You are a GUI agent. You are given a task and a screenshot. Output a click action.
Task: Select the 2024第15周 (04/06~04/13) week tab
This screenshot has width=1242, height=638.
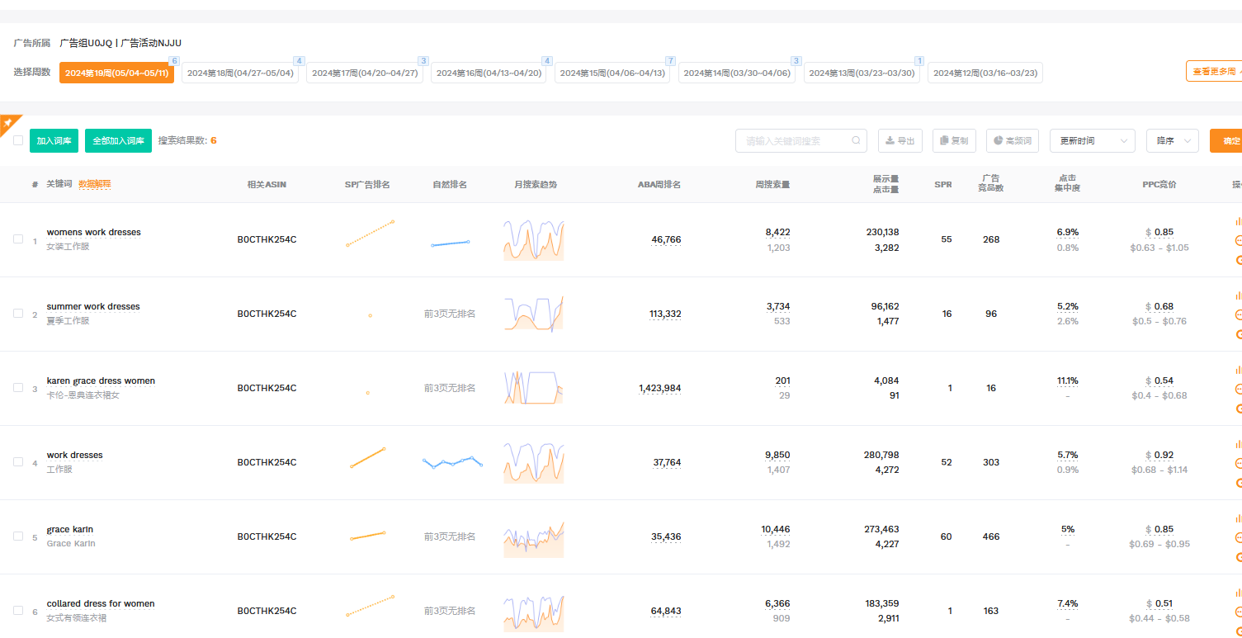point(612,73)
